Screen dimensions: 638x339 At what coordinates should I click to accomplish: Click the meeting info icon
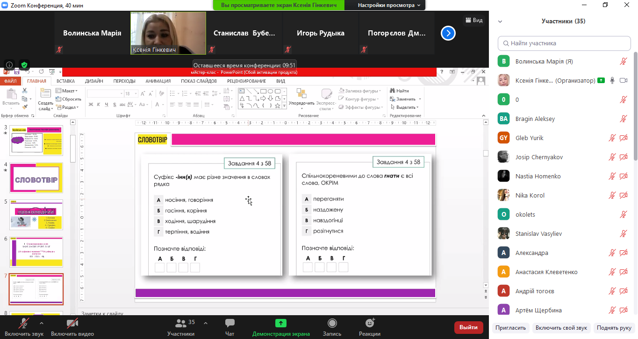pos(9,65)
